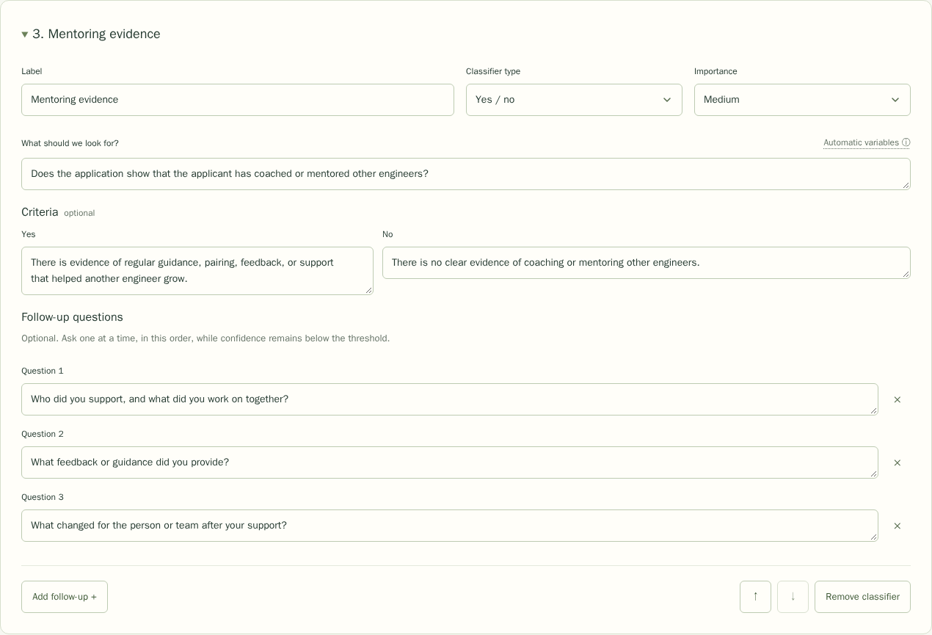This screenshot has height=635, width=932.
Task: Click the '3. Mentoring evidence' heading
Action: point(96,35)
